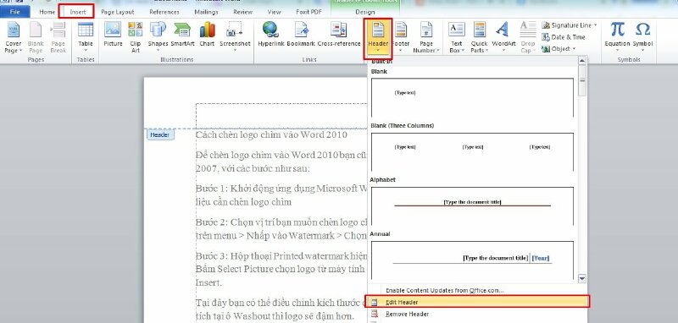Choose Remove Header from the menu
Screen dimensions: 678x323
pyautogui.click(x=477, y=314)
